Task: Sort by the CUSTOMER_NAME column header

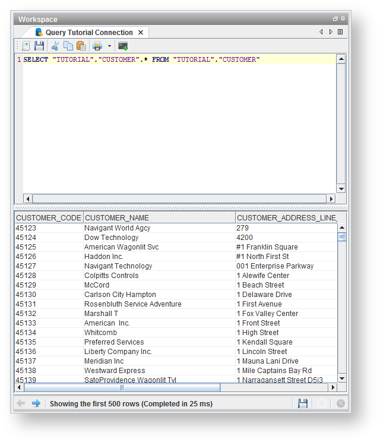Action: pyautogui.click(x=159, y=218)
